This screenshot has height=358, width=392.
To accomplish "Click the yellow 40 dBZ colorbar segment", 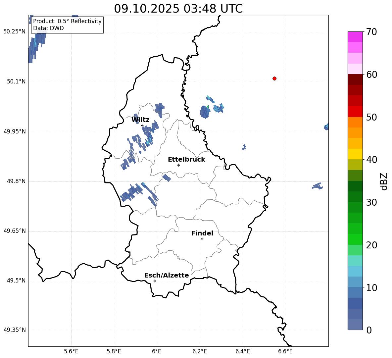I will 355,154.
